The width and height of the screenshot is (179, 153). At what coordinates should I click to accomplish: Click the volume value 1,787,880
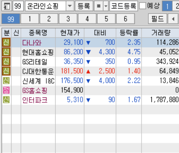pyautogui.click(x=165, y=100)
